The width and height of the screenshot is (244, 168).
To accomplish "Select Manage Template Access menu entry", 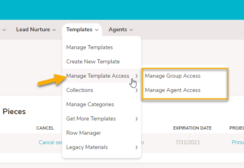I will click(x=102, y=76).
